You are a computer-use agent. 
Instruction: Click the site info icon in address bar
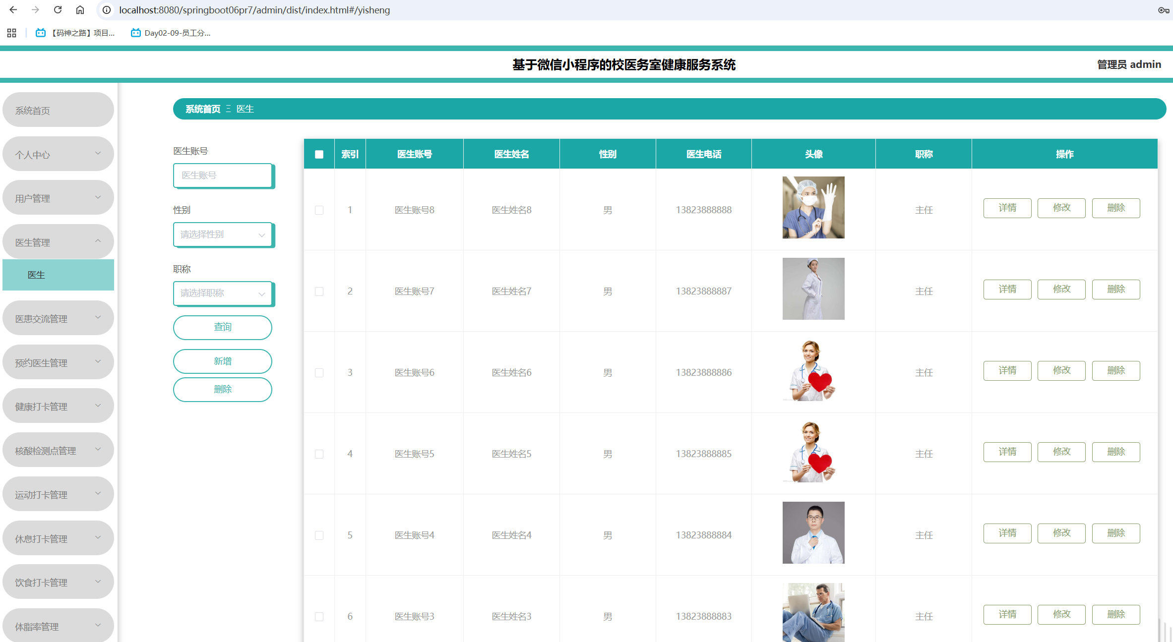106,10
